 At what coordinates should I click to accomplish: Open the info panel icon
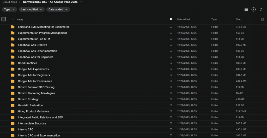(x=253, y=10)
